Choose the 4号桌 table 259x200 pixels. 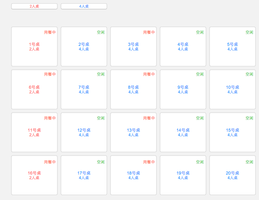point(183,47)
